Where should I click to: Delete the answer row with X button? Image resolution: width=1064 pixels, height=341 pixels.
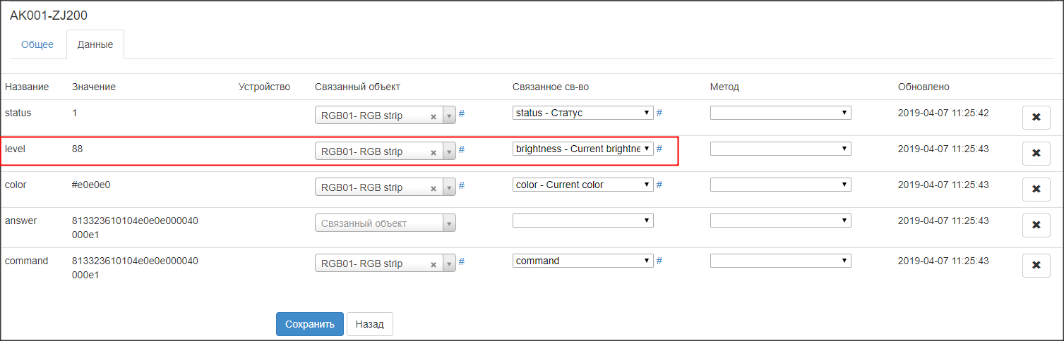[x=1036, y=225]
